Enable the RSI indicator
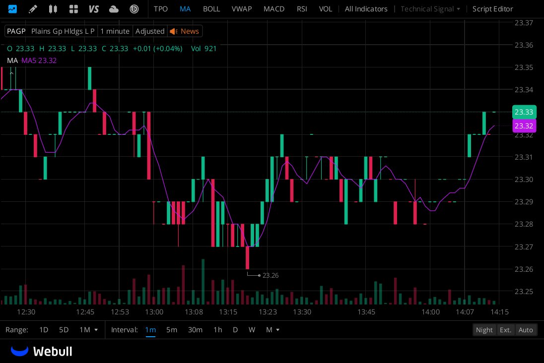Image resolution: width=544 pixels, height=363 pixels. click(302, 9)
